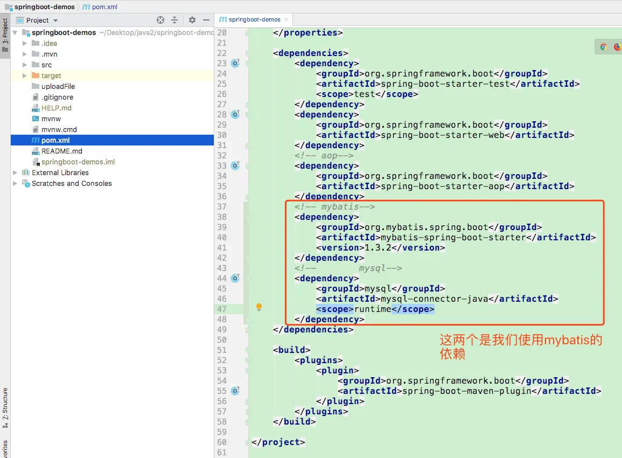This screenshot has width=622, height=458.
Task: Click the gutter bean icon on line 28
Action: coord(236,114)
